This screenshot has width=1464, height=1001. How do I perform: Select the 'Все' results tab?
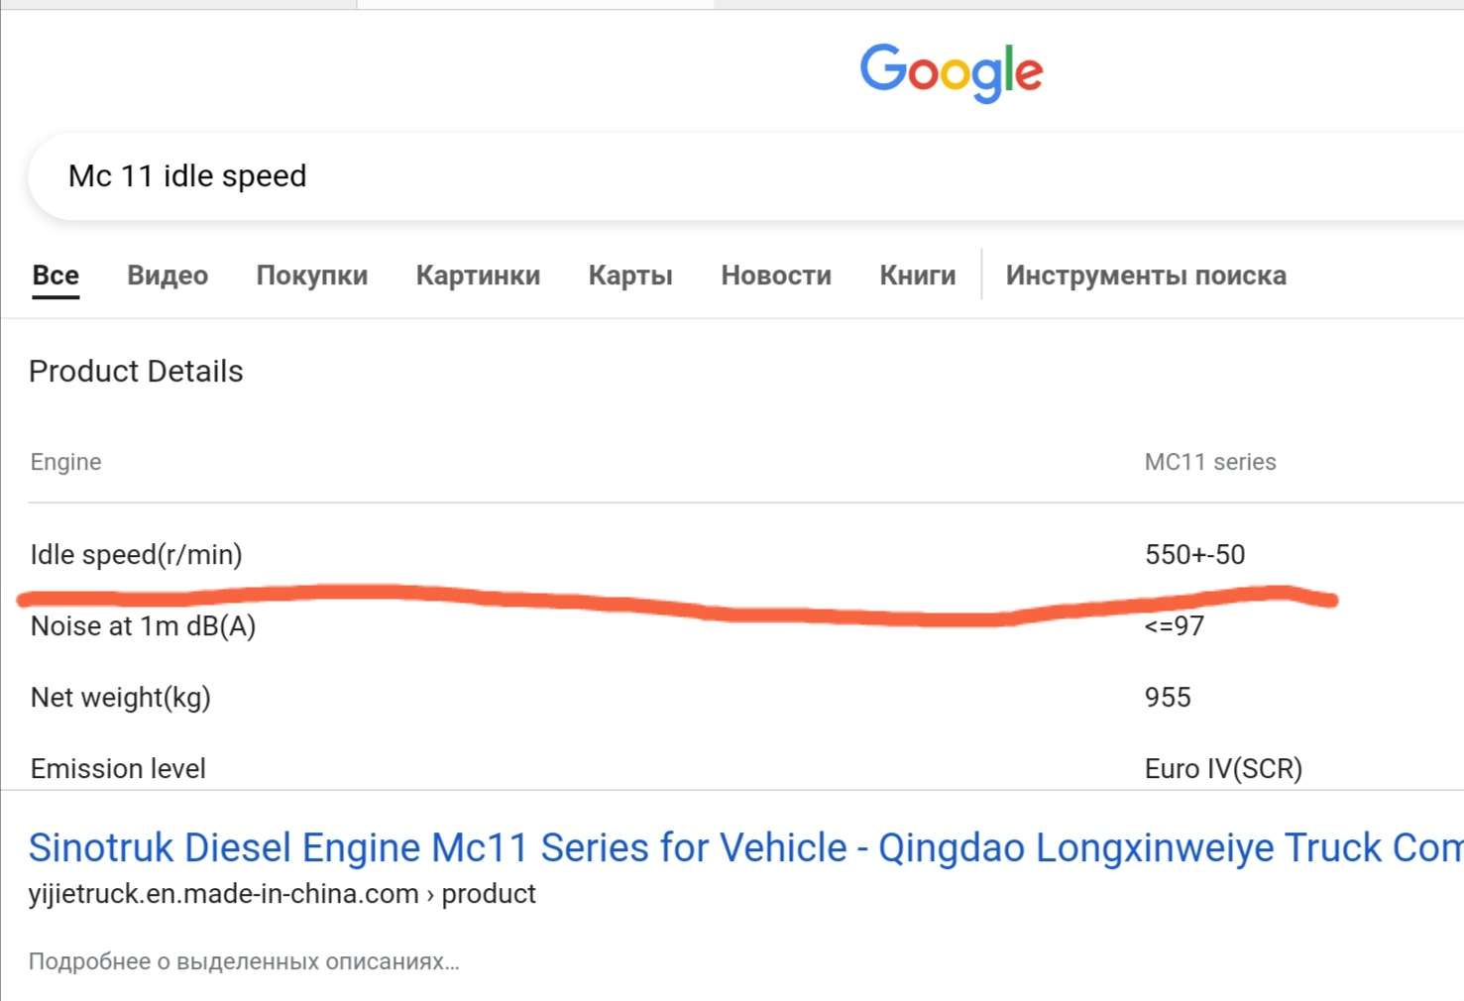(x=56, y=276)
